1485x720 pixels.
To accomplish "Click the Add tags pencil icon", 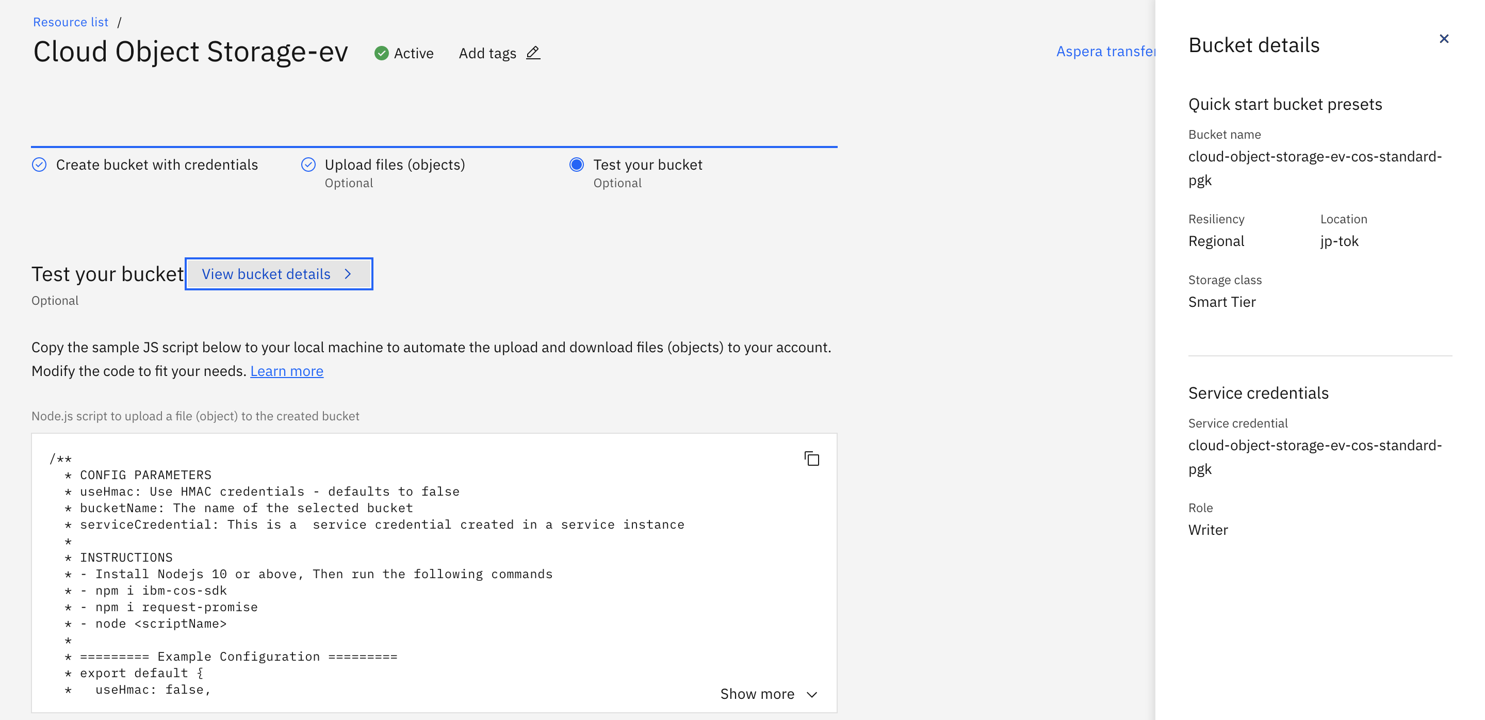I will pos(533,53).
